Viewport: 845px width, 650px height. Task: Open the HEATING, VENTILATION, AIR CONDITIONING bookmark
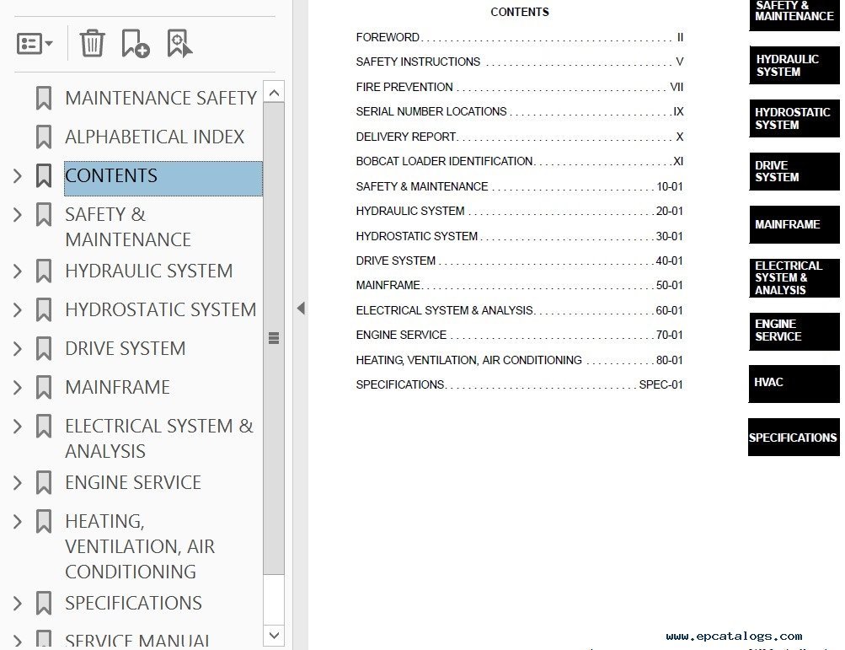(x=140, y=546)
